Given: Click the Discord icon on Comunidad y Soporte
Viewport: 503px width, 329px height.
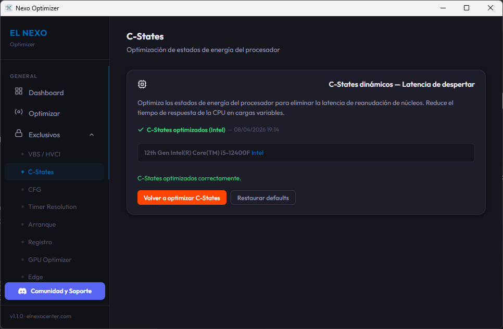Looking at the screenshot, I should point(21,291).
